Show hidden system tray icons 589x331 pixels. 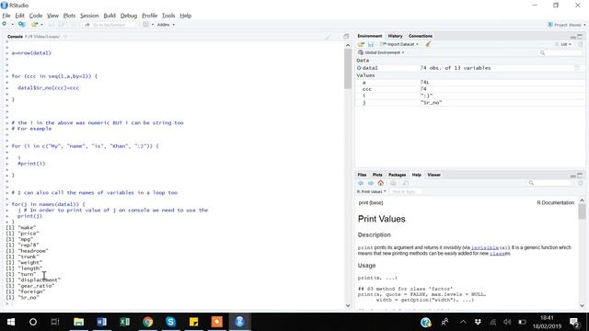pos(463,322)
